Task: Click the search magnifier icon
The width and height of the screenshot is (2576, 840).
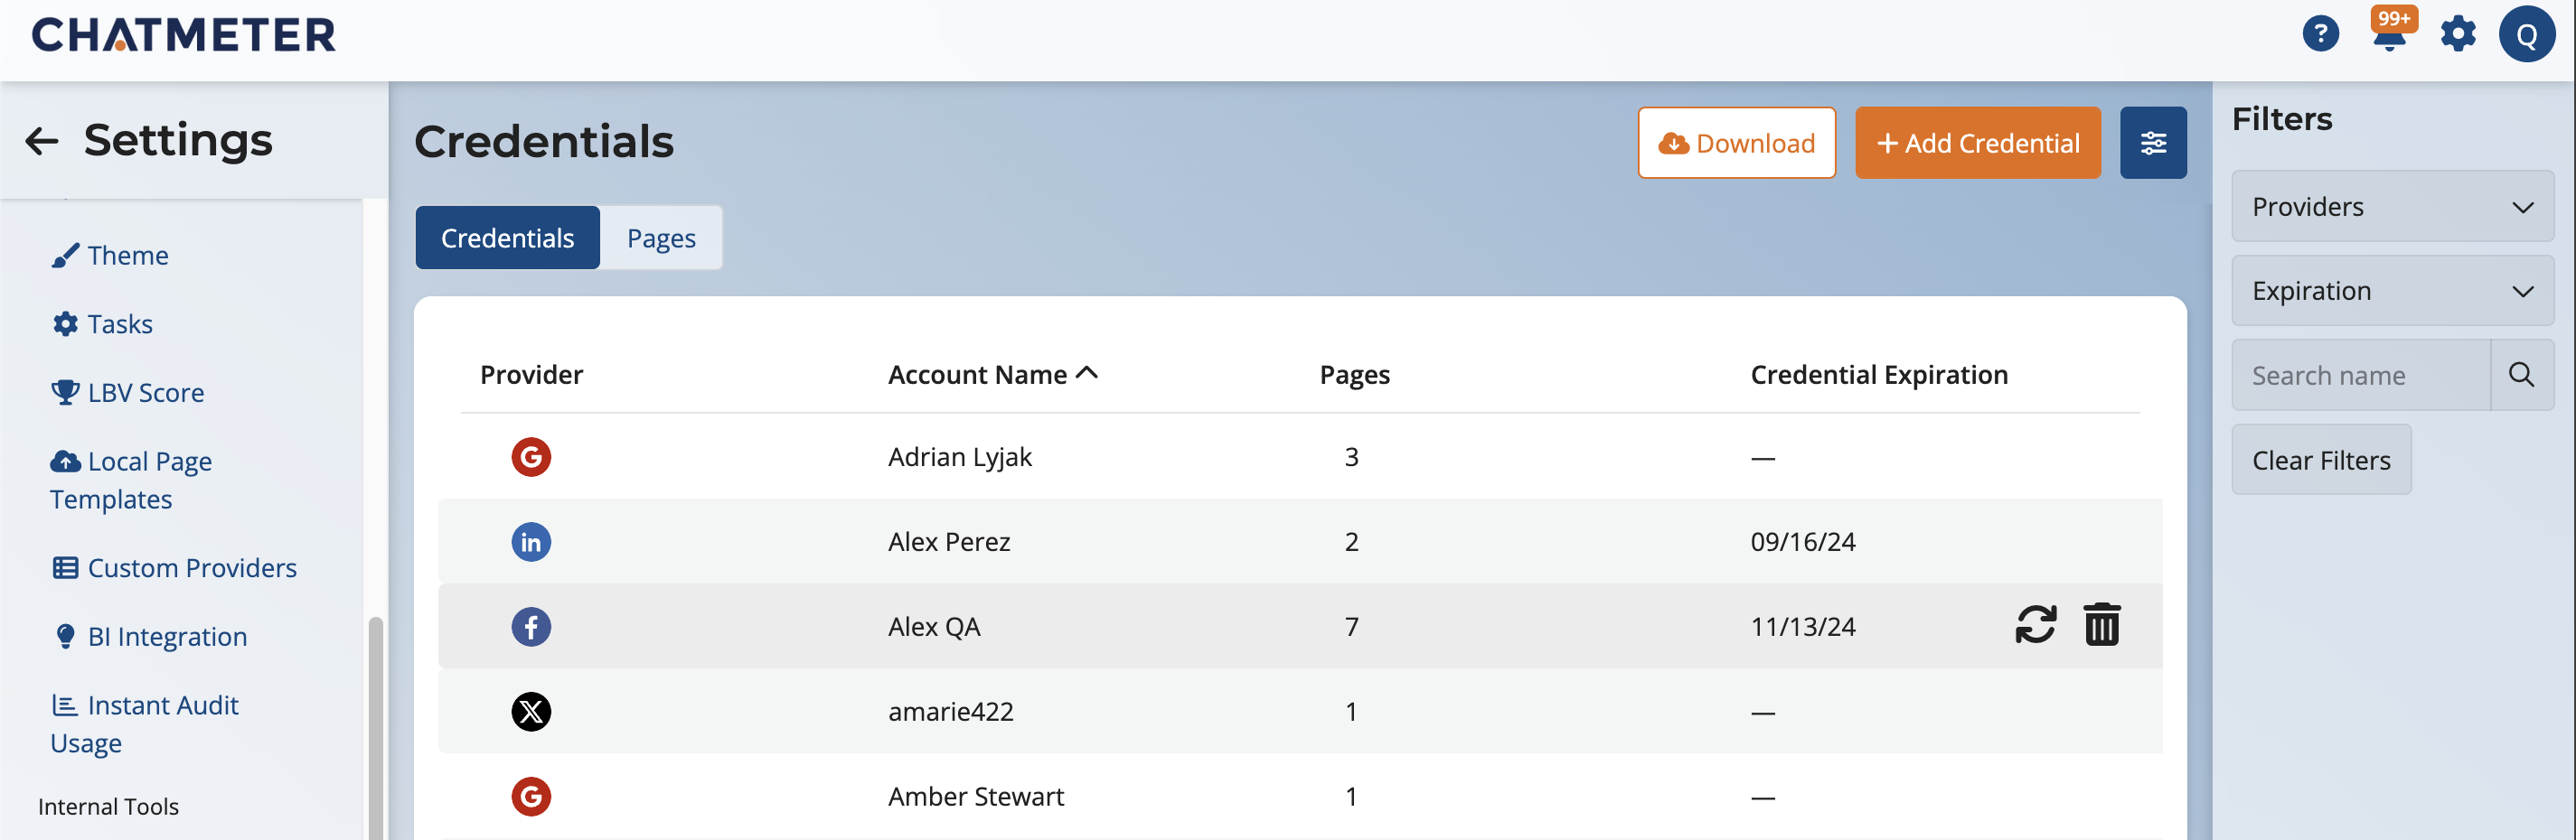Action: pos(2521,376)
